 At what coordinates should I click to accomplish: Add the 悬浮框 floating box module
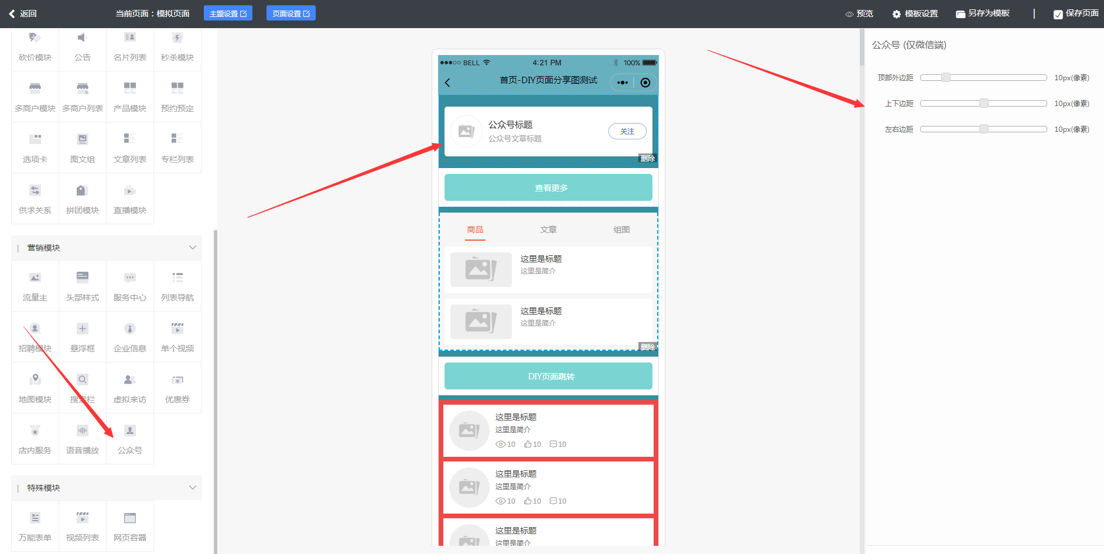click(83, 337)
